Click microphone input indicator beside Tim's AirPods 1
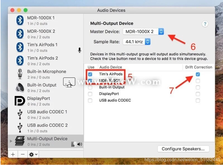 click(x=80, y=50)
